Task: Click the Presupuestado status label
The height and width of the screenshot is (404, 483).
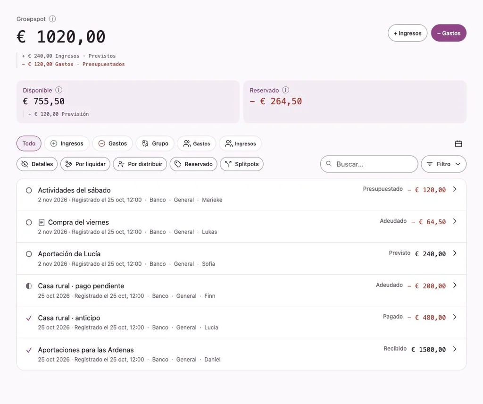Action: [383, 189]
